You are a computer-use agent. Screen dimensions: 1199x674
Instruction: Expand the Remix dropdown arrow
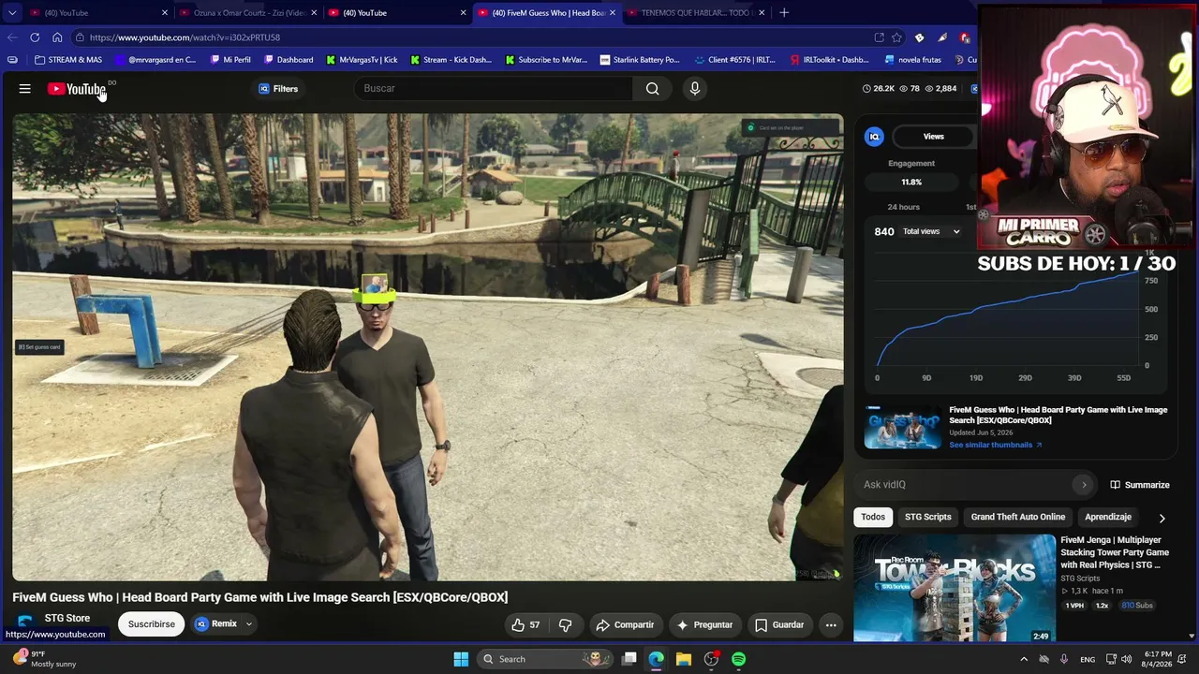[249, 624]
